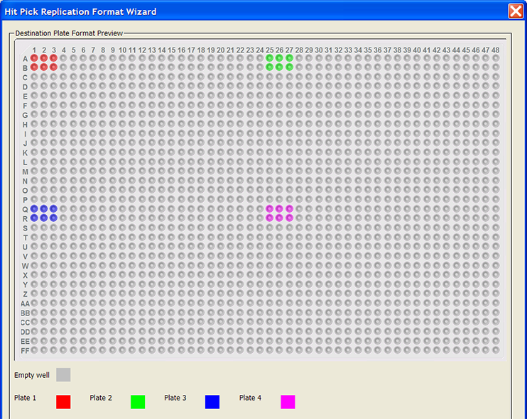Click the Plate 2 legend label
The width and height of the screenshot is (527, 419).
101,398
